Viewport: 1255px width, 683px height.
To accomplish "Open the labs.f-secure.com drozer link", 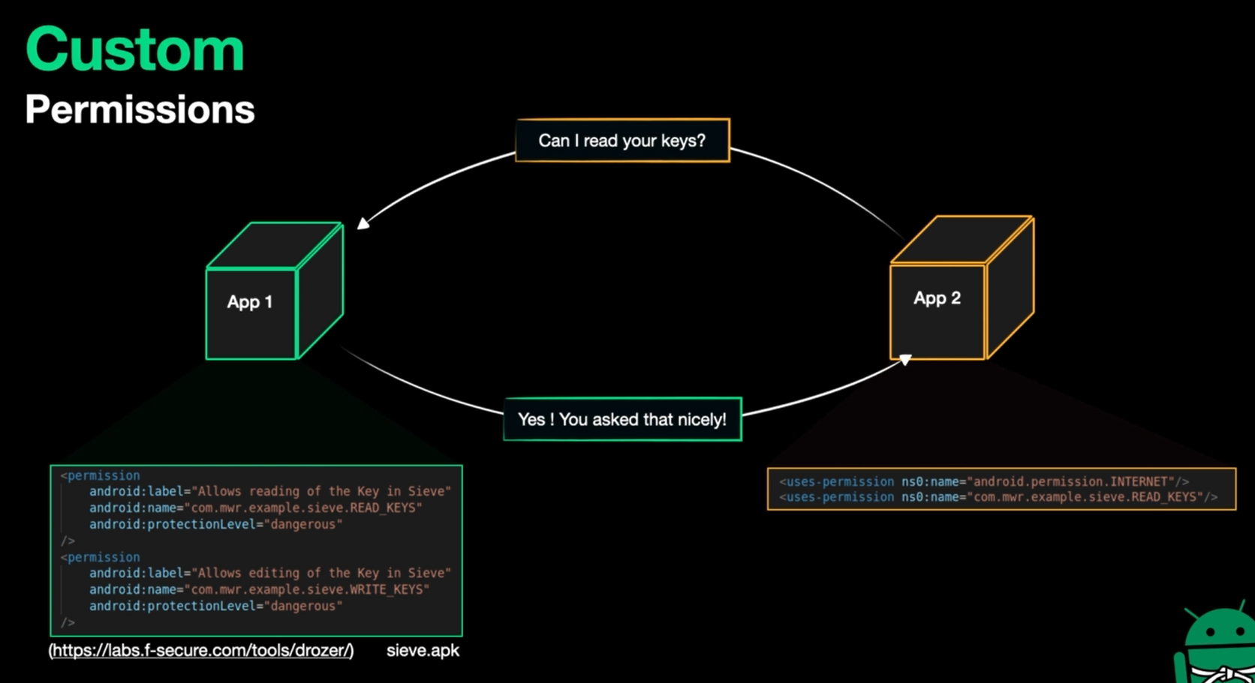I will pos(201,650).
